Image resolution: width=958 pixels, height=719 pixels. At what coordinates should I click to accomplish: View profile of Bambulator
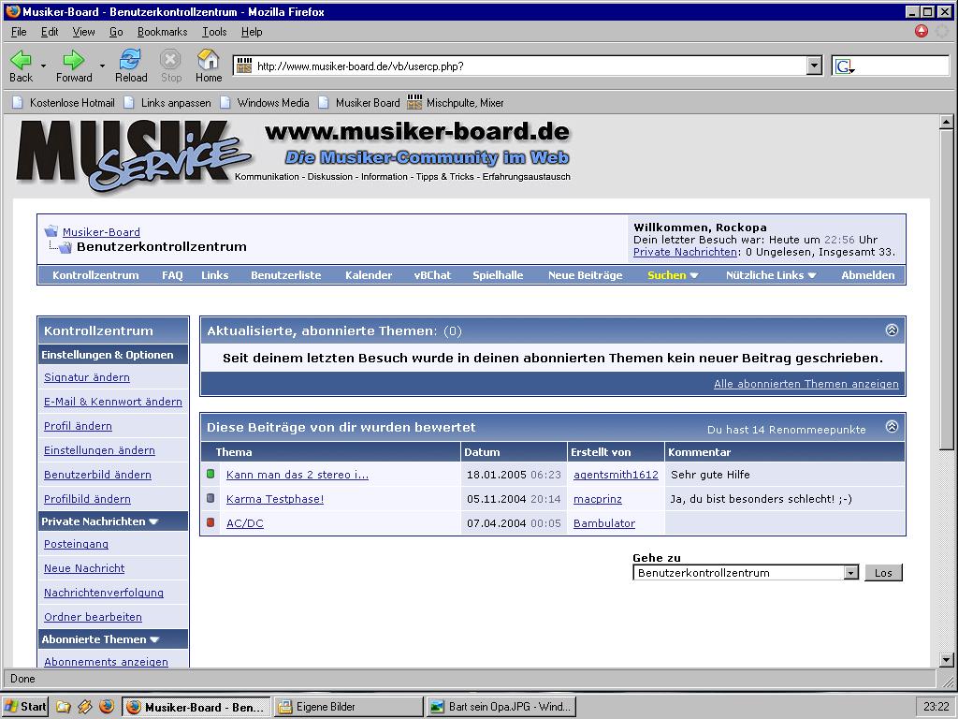tap(604, 523)
